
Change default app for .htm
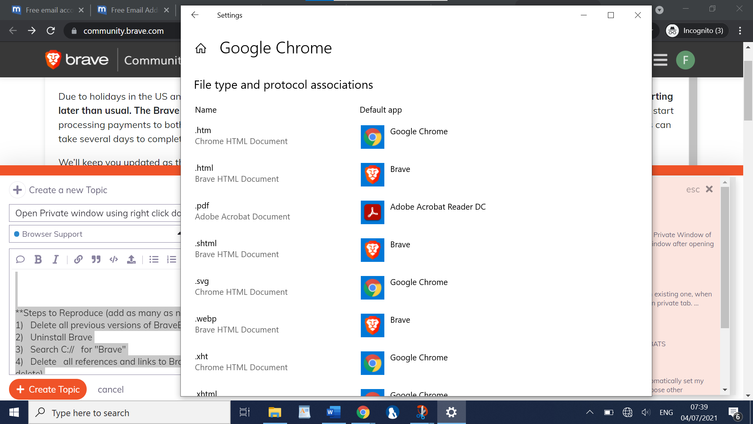[x=404, y=137]
